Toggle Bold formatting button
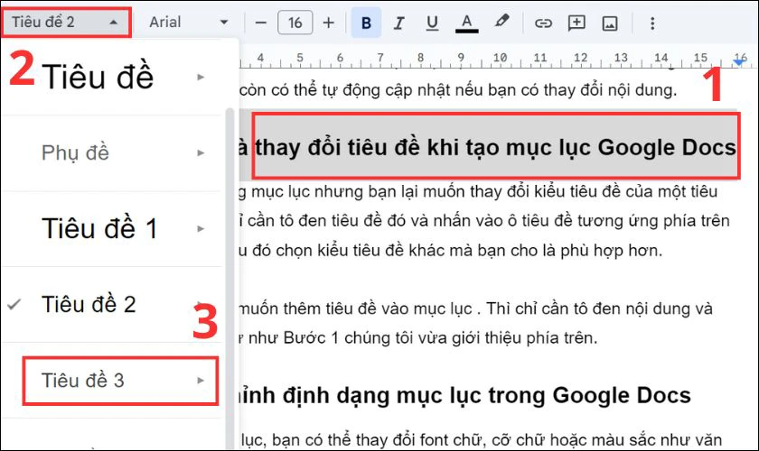The height and width of the screenshot is (451, 759). pos(366,23)
